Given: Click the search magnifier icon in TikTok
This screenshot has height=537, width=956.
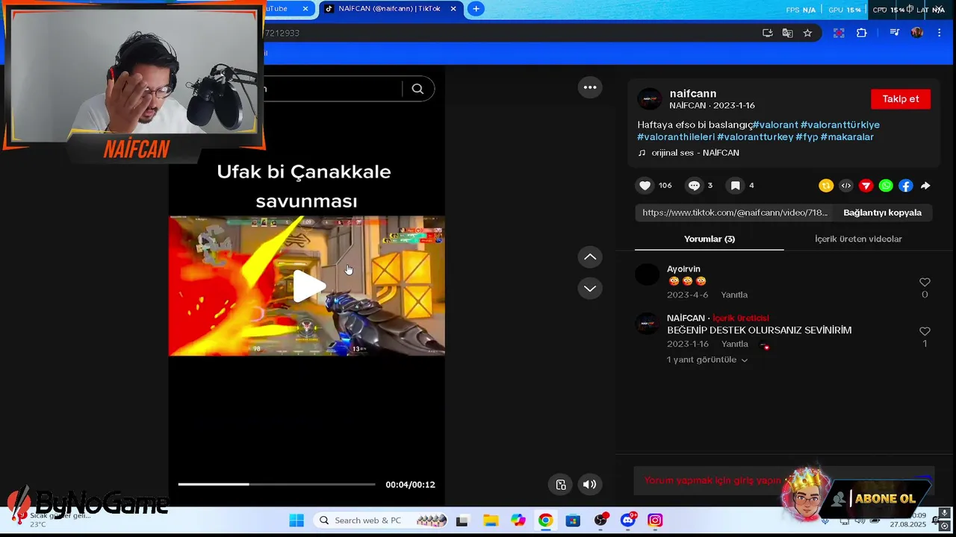Looking at the screenshot, I should point(418,89).
